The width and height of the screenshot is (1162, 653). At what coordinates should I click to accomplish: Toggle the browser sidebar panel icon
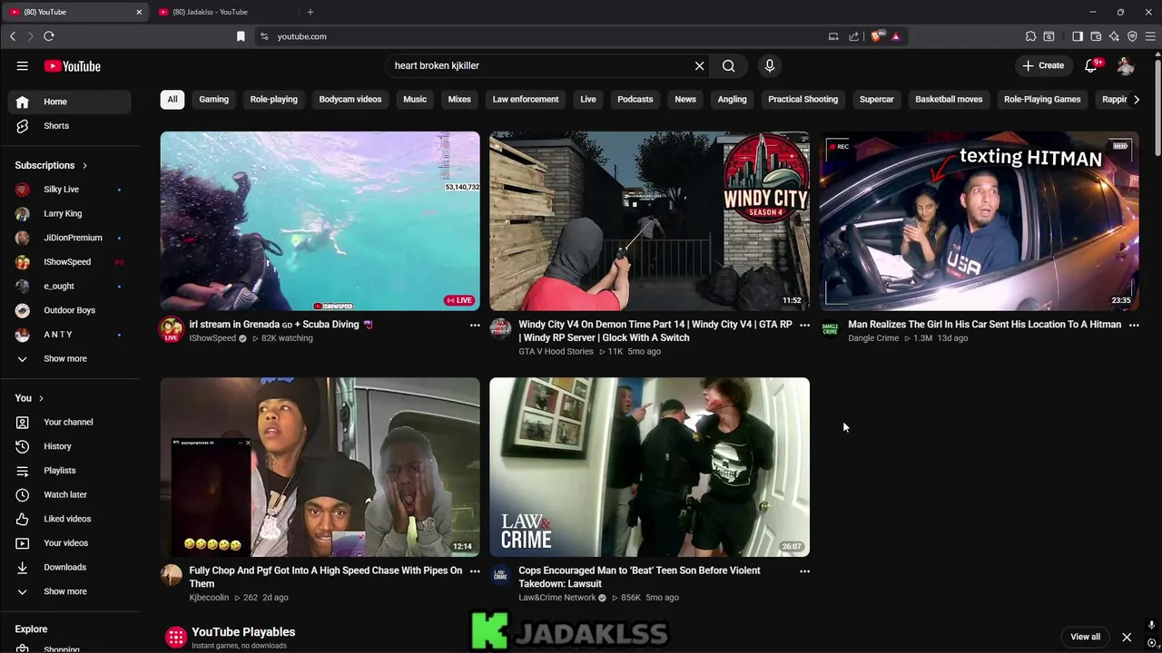point(1078,36)
